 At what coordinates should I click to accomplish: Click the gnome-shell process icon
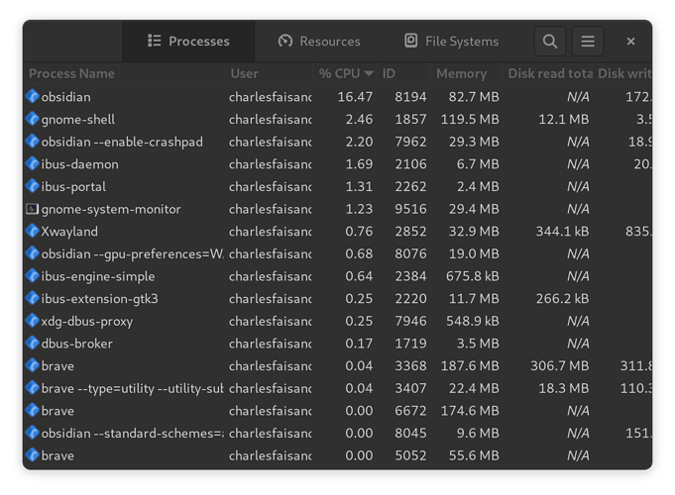pos(33,119)
